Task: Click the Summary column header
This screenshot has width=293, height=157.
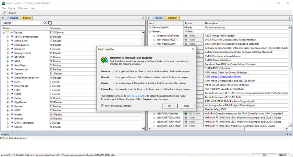Action: click(x=97, y=28)
